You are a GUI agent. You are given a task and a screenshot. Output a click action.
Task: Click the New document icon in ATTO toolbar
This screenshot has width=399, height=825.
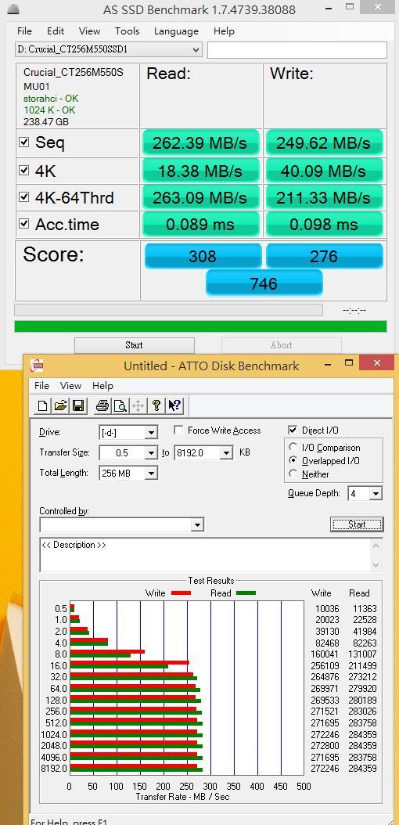43,405
